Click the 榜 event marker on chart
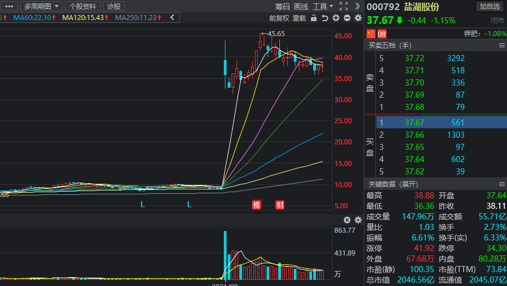This screenshot has height=286, width=507. [257, 205]
